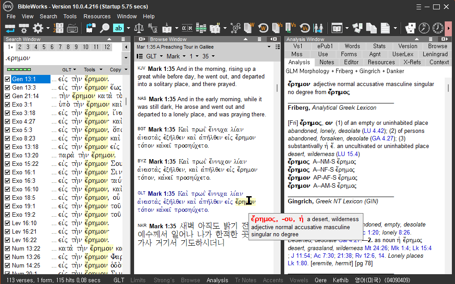This screenshot has width=455, height=284.
Task: Click the circular arrow 'W' icon
Action: (263, 28)
